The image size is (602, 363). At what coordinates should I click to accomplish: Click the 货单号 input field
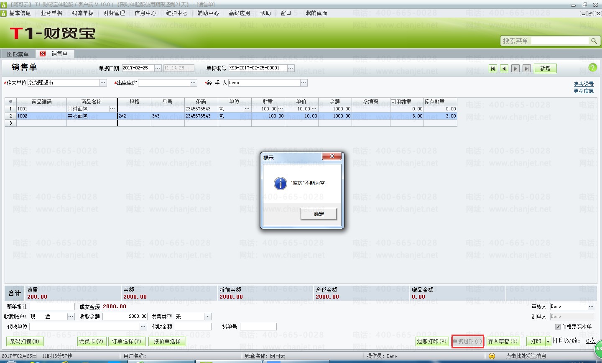click(258, 327)
